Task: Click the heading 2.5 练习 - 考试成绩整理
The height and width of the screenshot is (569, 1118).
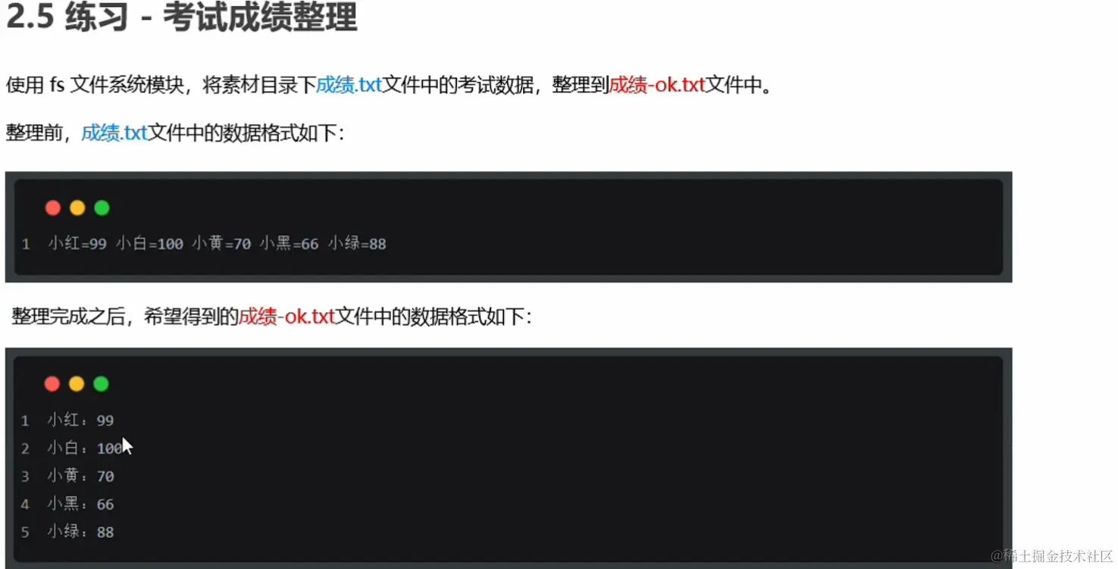Action: 181,17
